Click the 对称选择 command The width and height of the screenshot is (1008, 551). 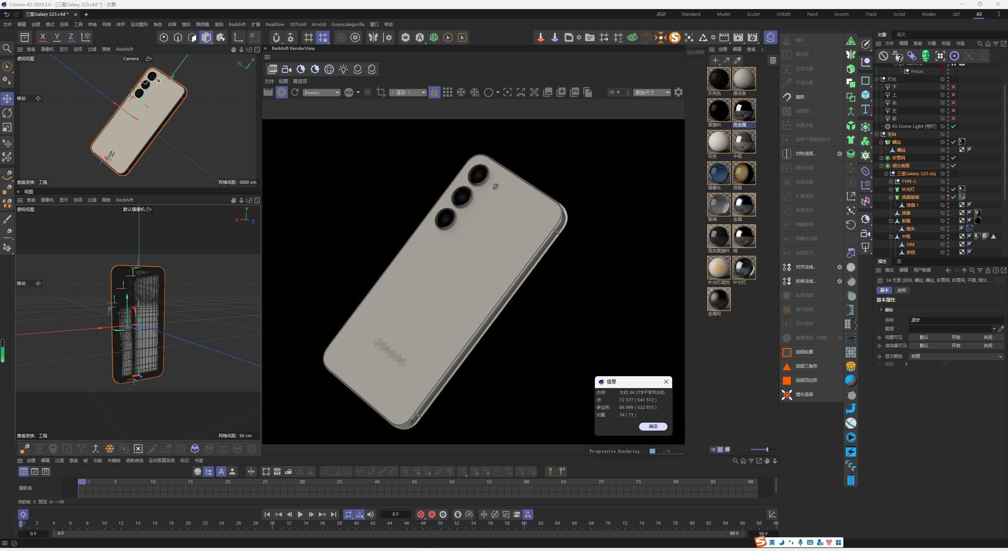coord(806,153)
